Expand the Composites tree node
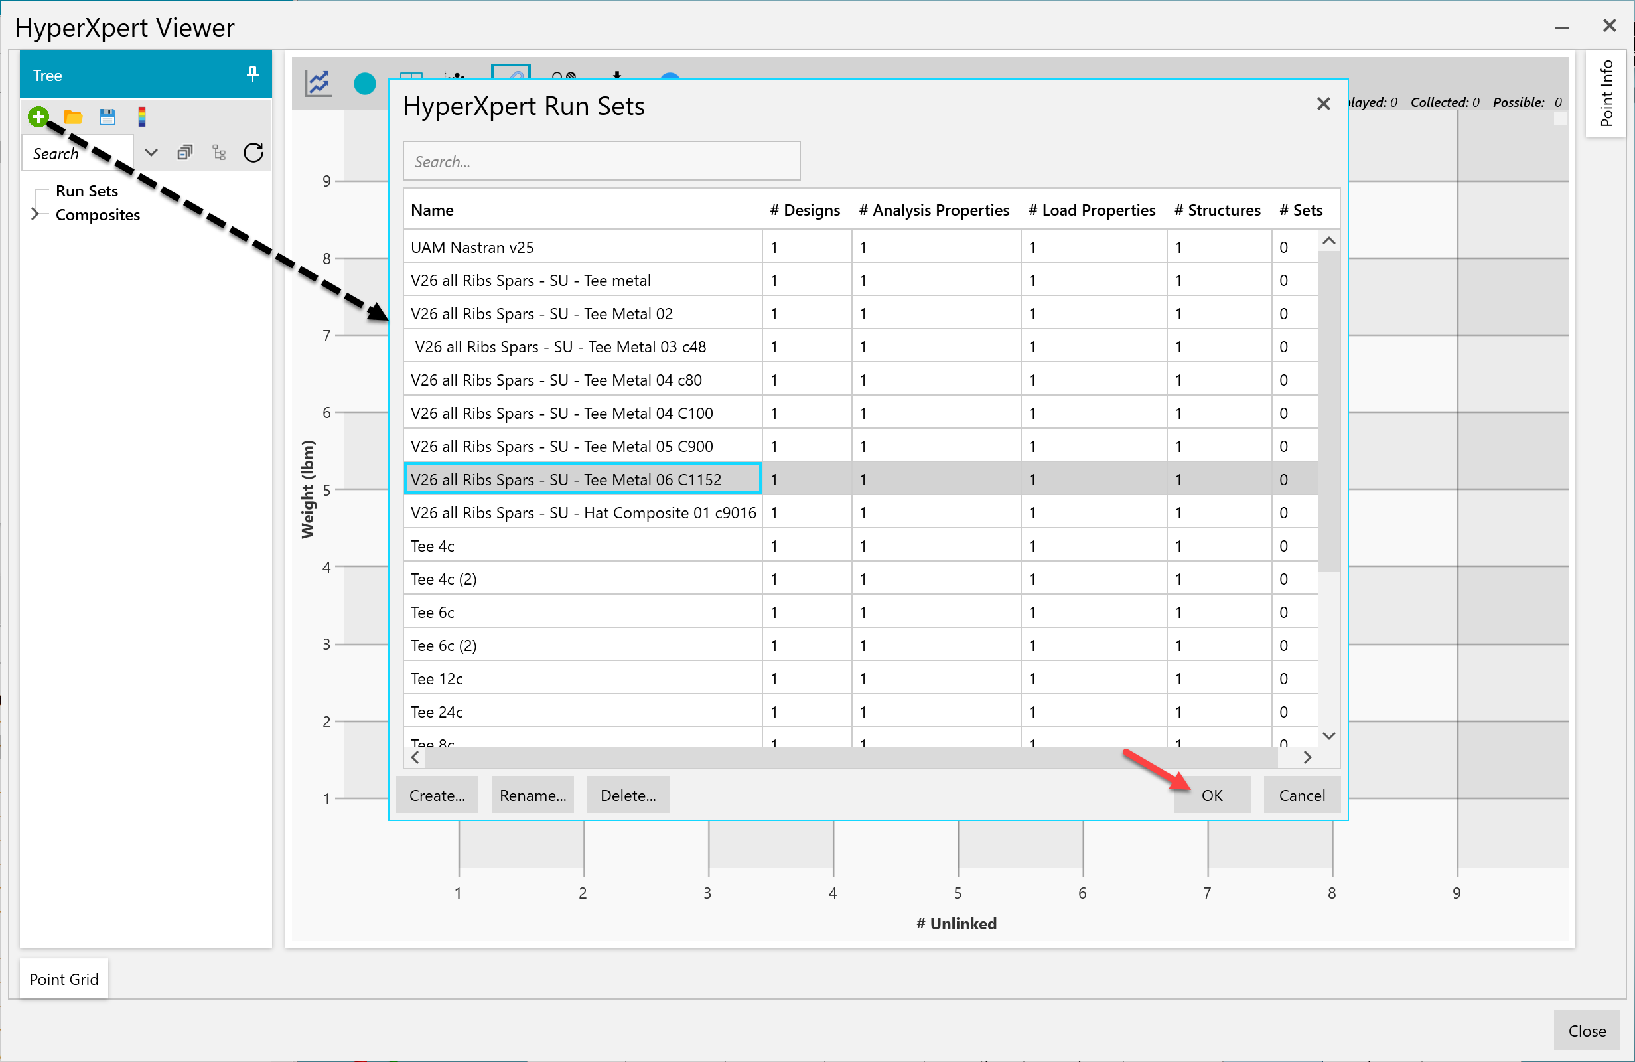Image resolution: width=1635 pixels, height=1062 pixels. (35, 214)
